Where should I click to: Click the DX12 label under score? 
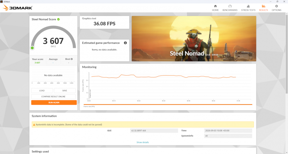pyautogui.click(x=53, y=46)
